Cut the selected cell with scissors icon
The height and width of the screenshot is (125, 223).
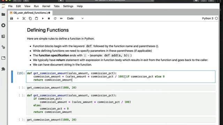(24, 18)
